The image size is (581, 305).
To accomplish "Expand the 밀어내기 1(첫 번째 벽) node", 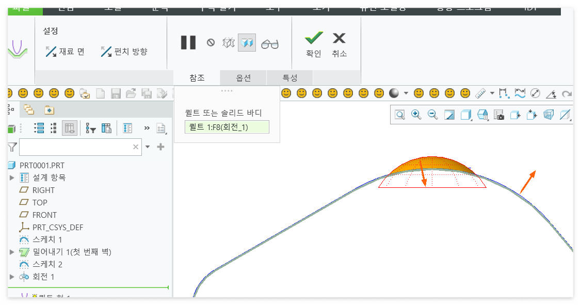I will click(12, 252).
